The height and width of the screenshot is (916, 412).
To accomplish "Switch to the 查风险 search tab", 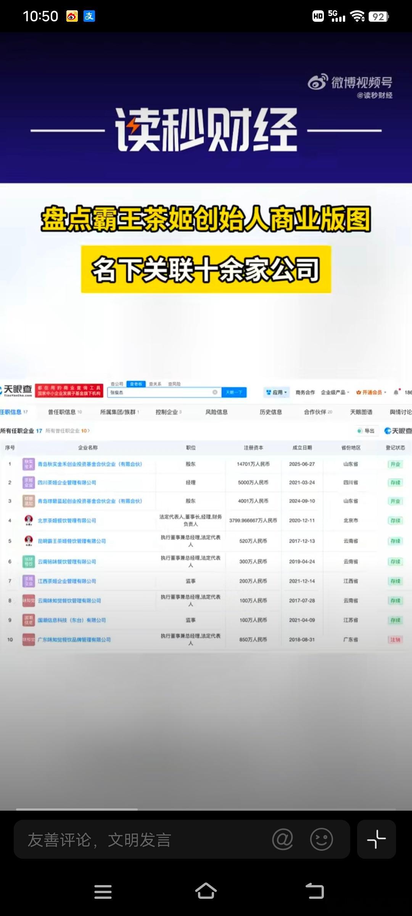I will (174, 384).
